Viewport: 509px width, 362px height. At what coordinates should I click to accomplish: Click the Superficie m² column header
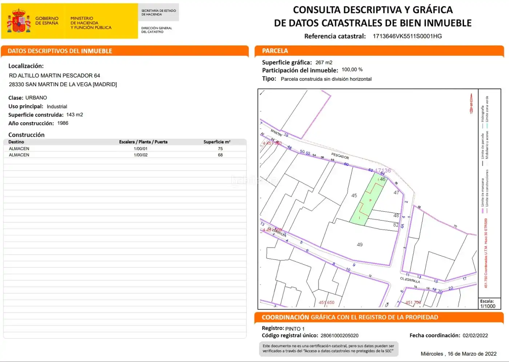click(x=217, y=142)
